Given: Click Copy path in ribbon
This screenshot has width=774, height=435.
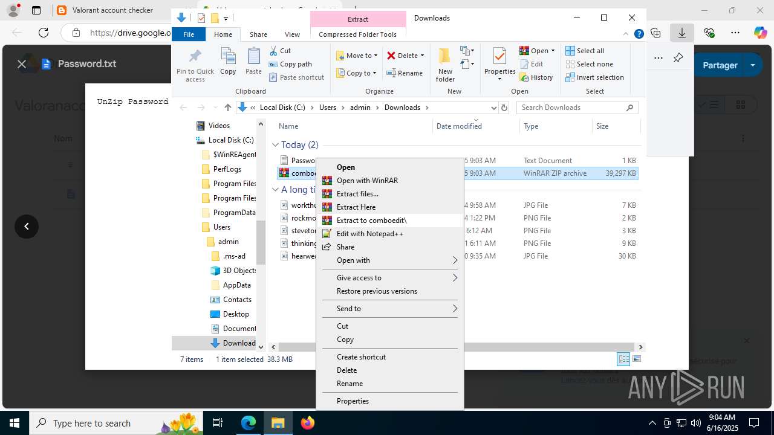Looking at the screenshot, I should pos(290,64).
